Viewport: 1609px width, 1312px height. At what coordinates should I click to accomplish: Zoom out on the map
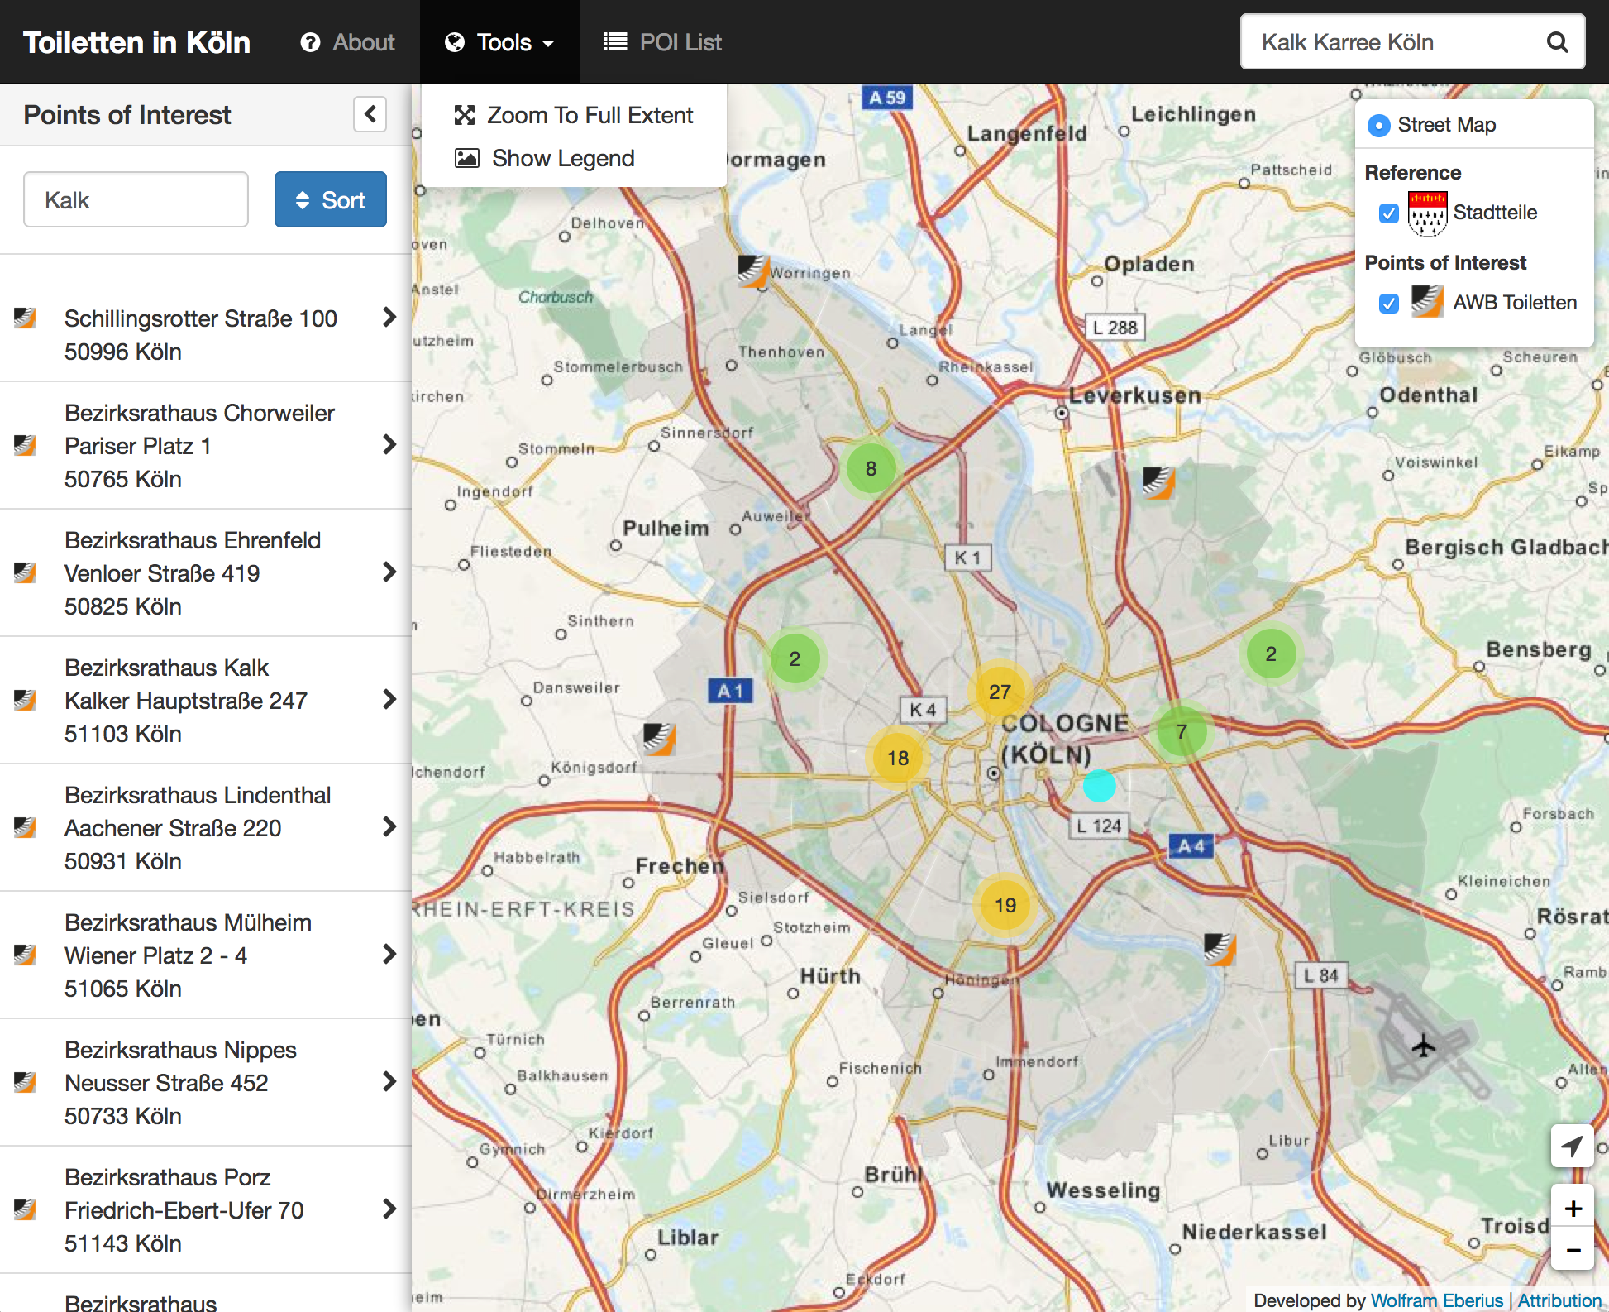[x=1573, y=1250]
